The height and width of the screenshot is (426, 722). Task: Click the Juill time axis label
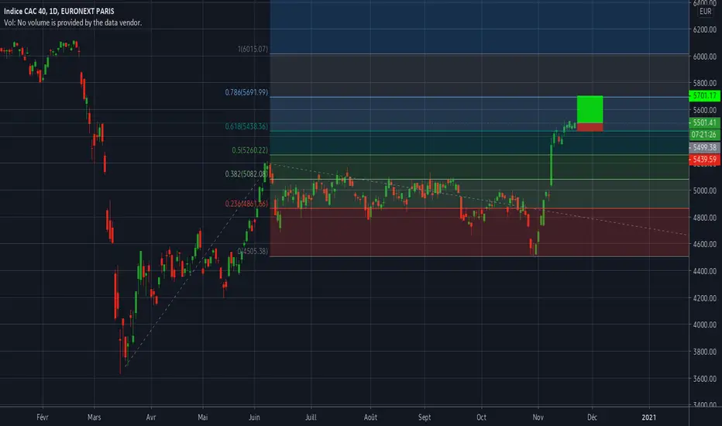click(311, 417)
